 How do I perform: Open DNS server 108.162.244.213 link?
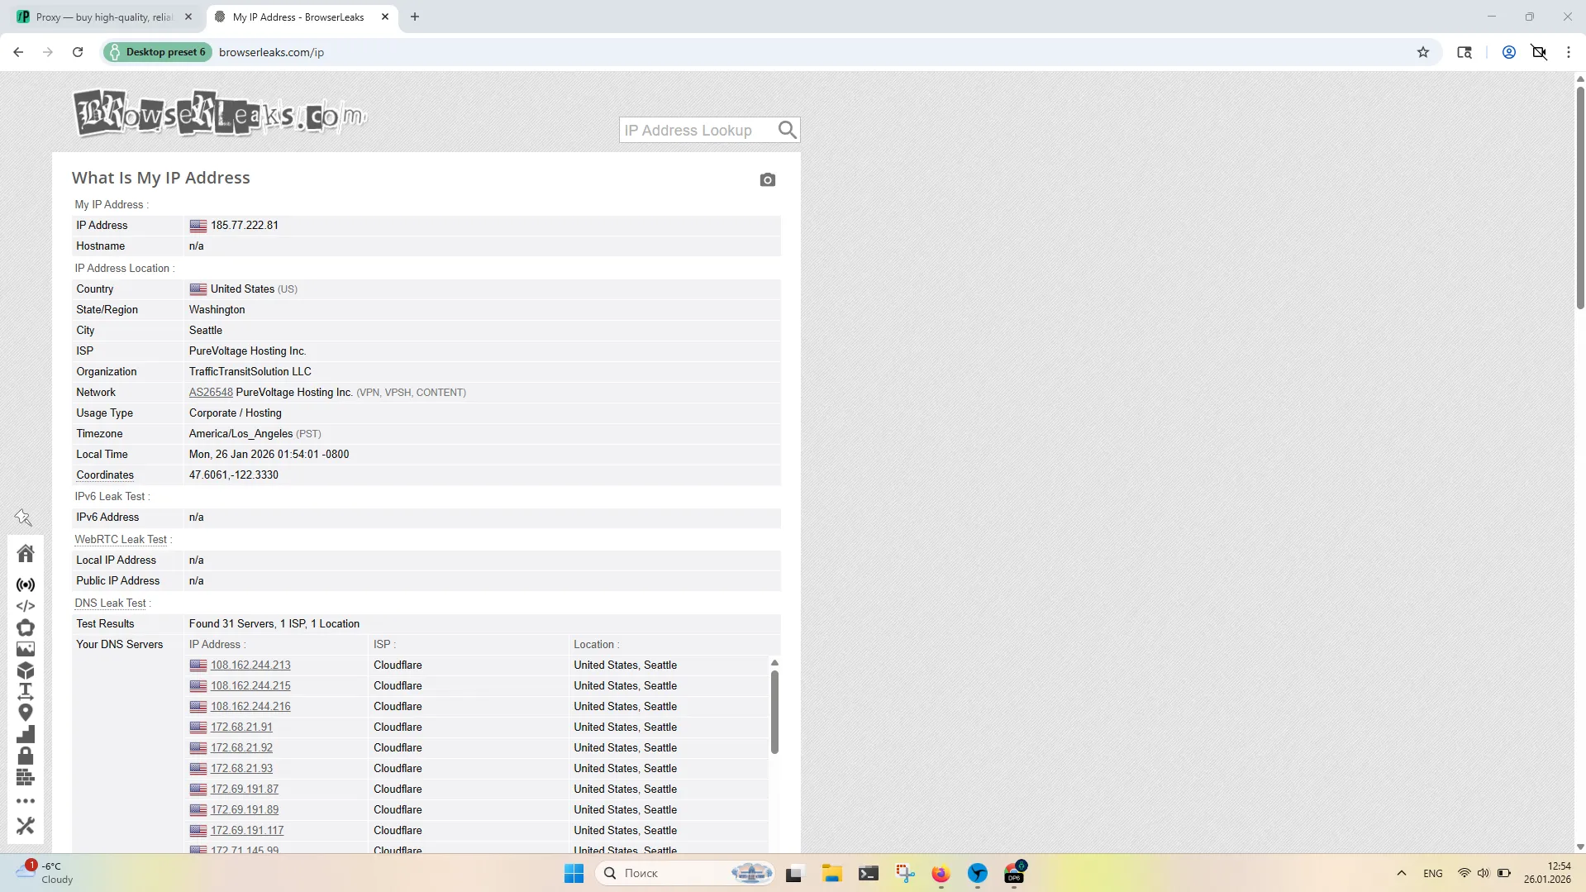point(250,665)
